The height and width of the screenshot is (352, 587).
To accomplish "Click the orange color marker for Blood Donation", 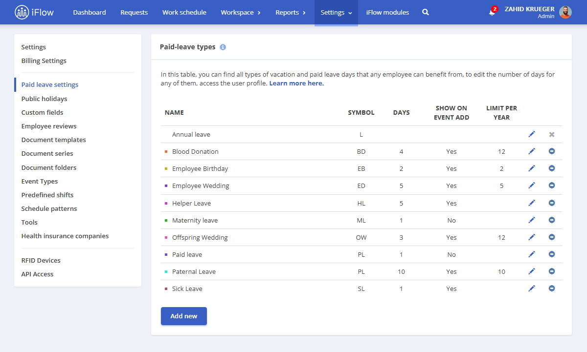I will coord(166,152).
